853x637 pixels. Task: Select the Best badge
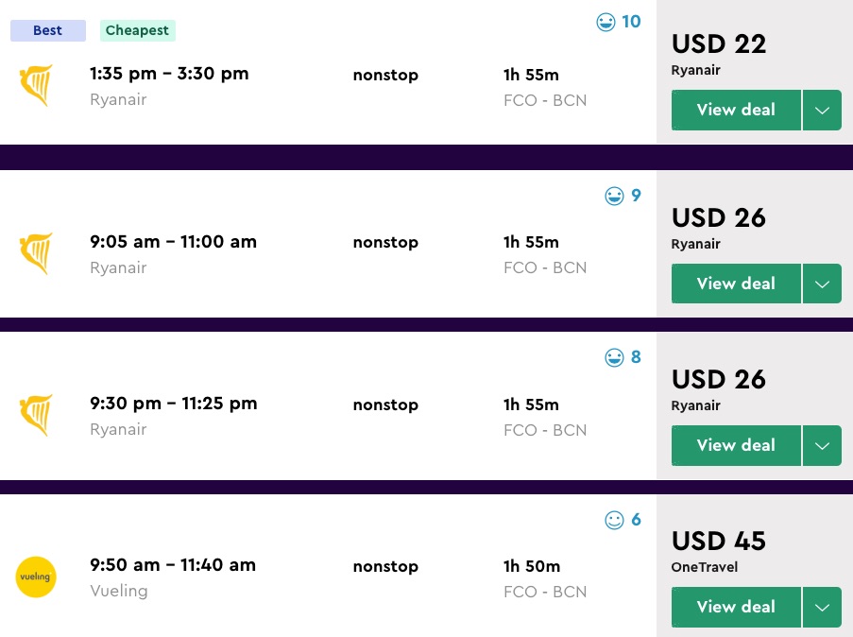(x=47, y=30)
